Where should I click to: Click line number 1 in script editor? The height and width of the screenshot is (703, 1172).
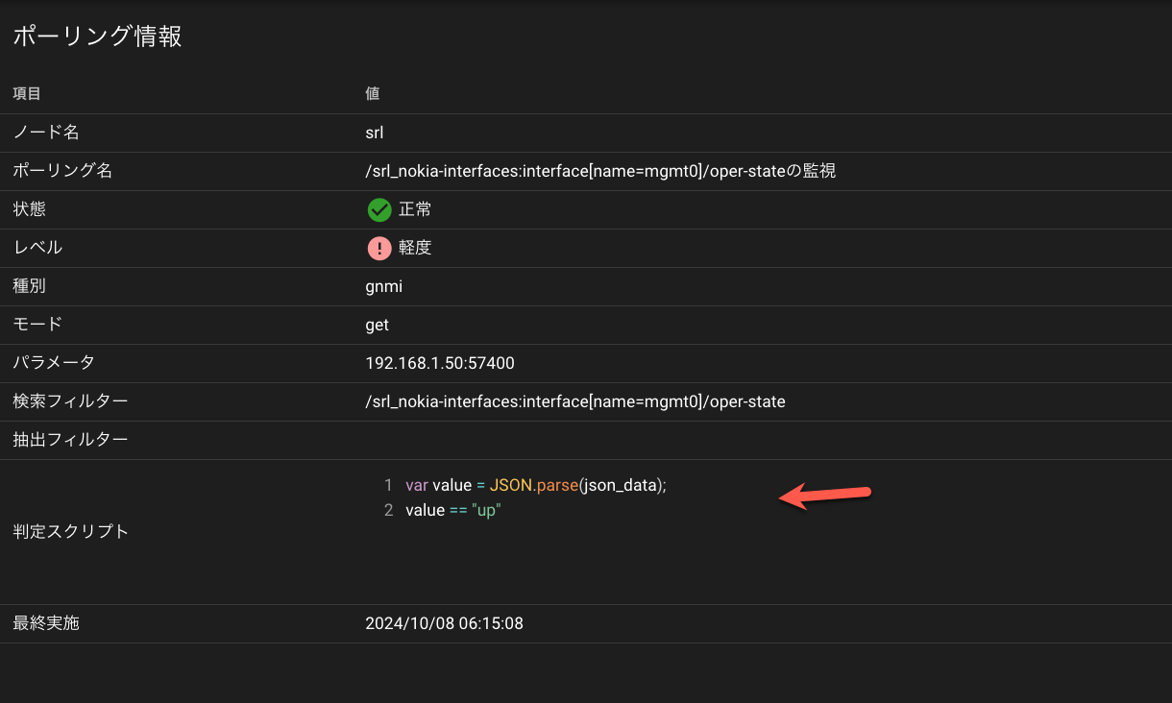tap(388, 485)
